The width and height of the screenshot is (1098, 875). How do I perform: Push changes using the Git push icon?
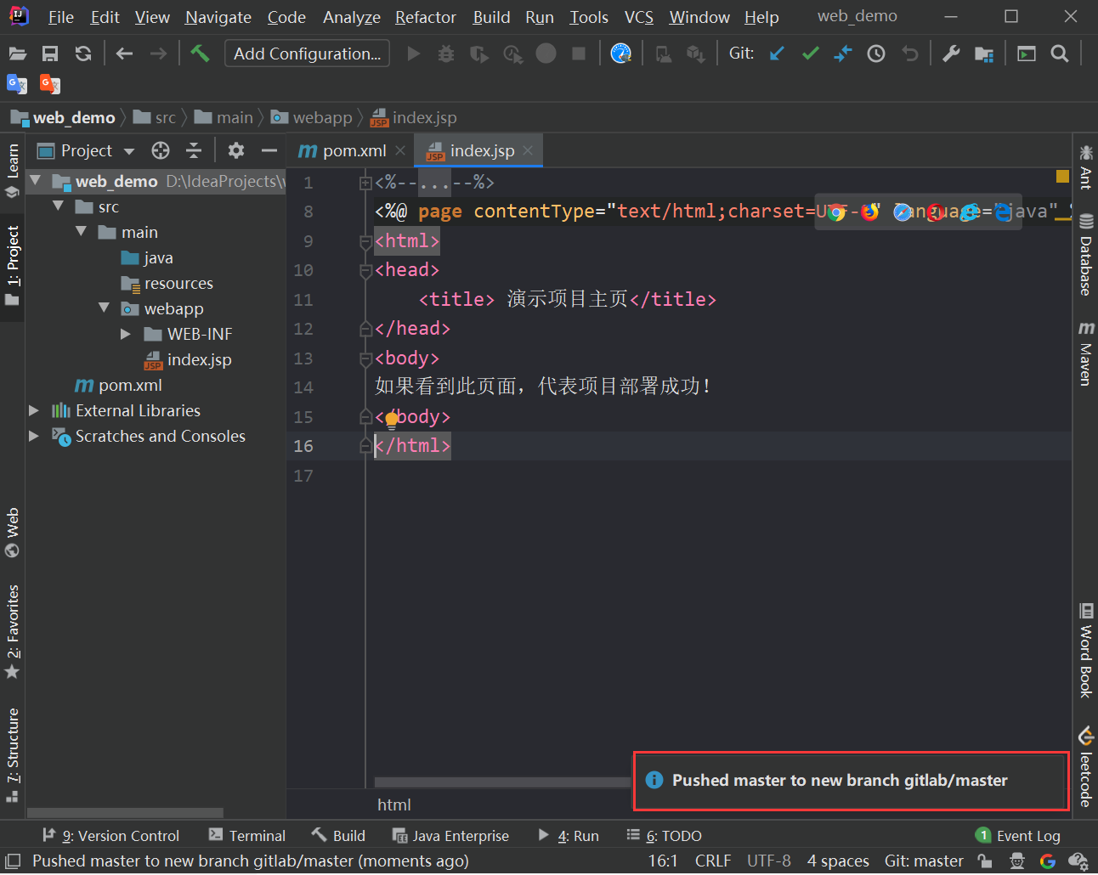pyautogui.click(x=842, y=53)
